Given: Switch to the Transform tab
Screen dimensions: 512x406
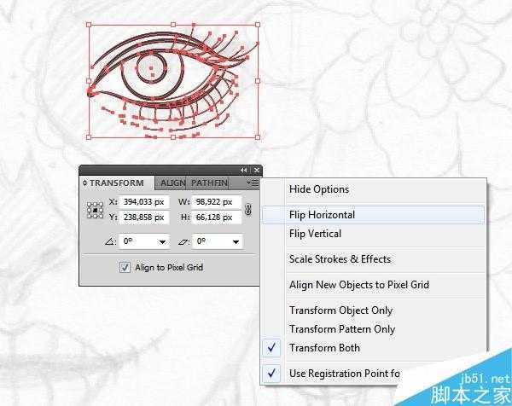Looking at the screenshot, I should pyautogui.click(x=117, y=183).
